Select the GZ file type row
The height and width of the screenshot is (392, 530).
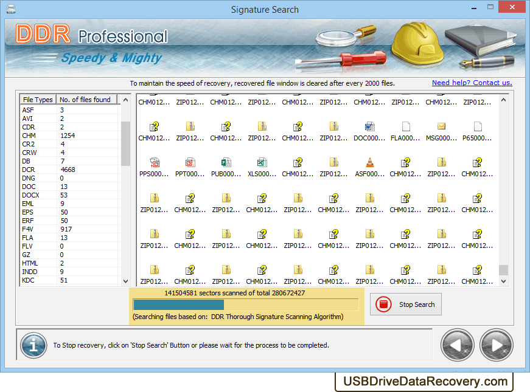point(71,255)
